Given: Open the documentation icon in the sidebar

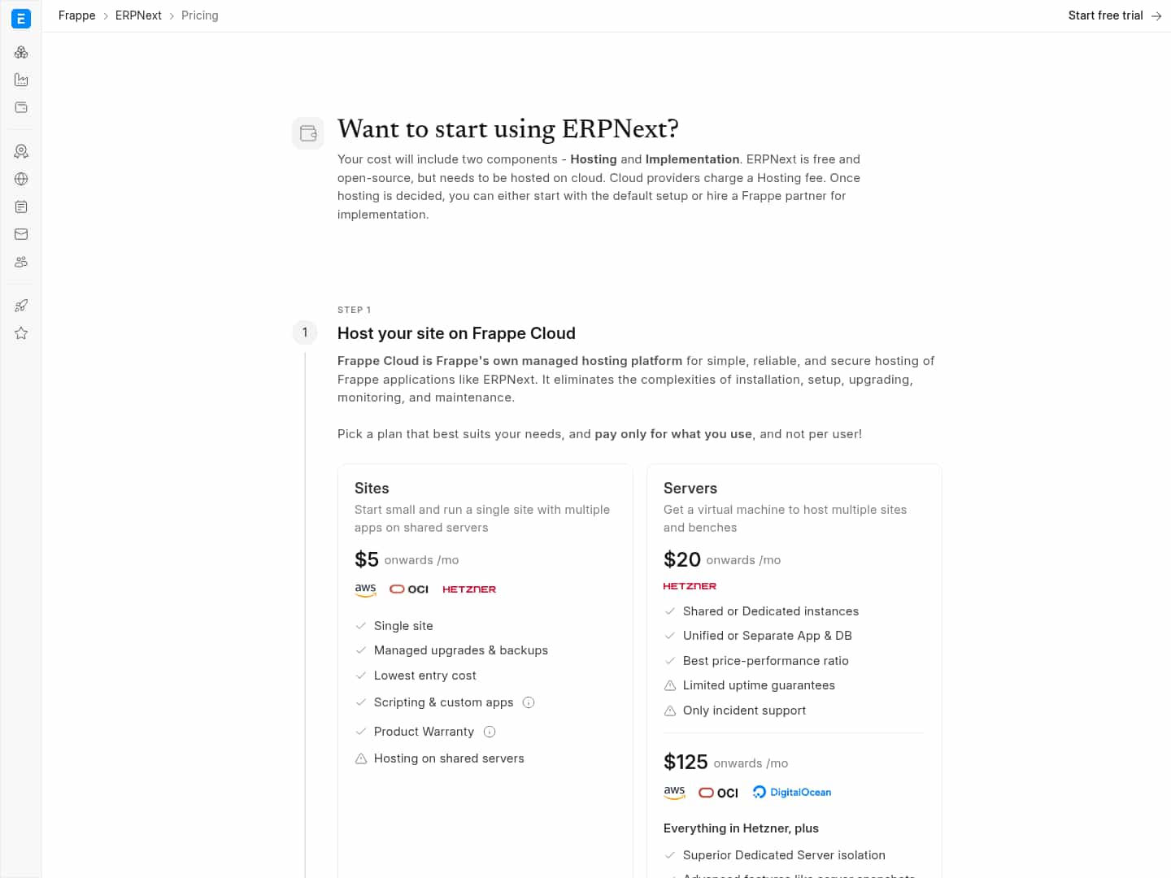Looking at the screenshot, I should [x=21, y=206].
